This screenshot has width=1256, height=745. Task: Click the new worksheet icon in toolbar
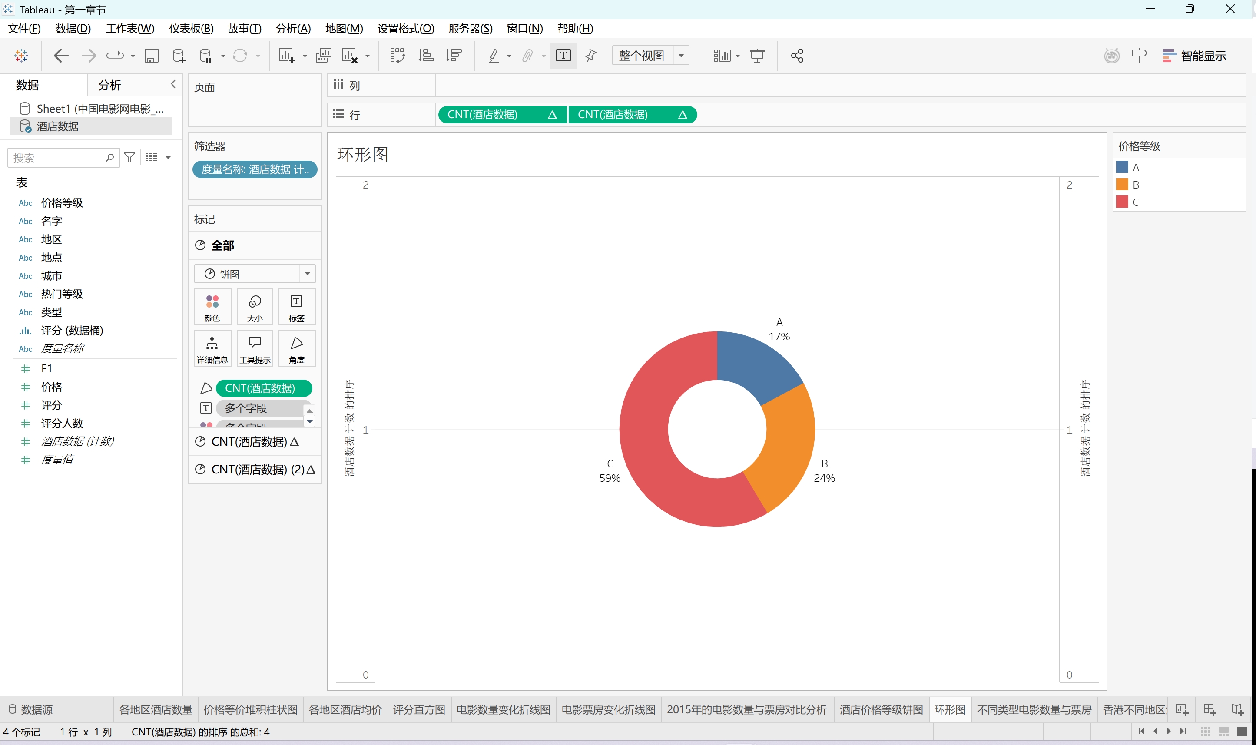[287, 56]
